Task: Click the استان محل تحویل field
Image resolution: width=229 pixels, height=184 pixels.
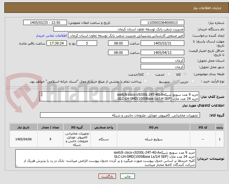Action: [162, 60]
